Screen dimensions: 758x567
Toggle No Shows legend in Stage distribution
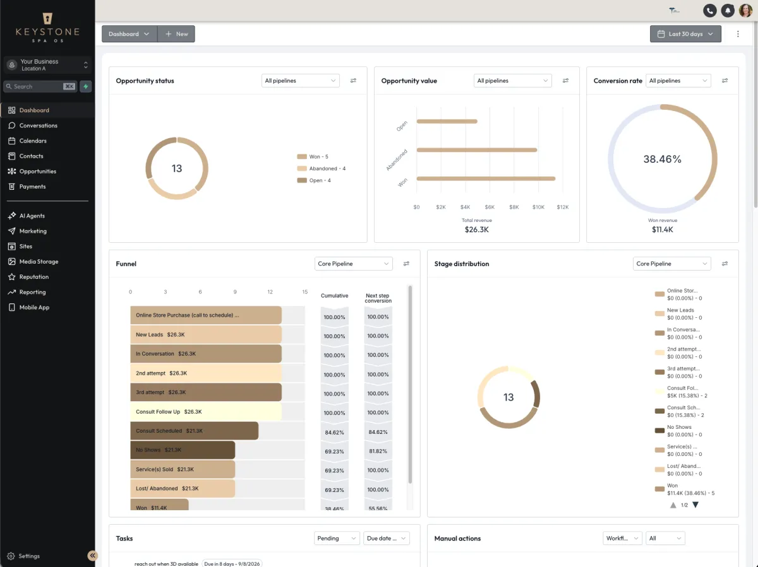tap(678, 431)
